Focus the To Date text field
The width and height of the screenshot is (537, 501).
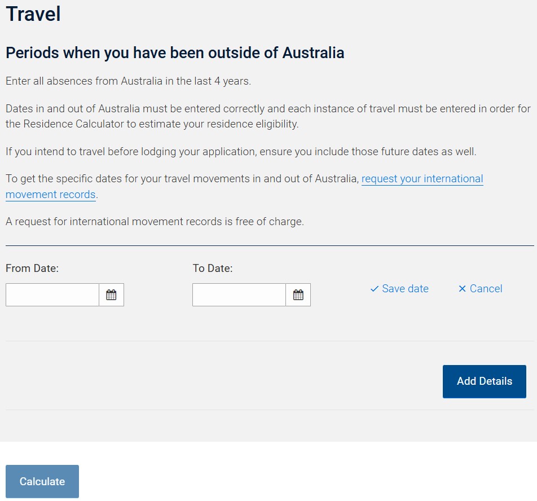[239, 295]
